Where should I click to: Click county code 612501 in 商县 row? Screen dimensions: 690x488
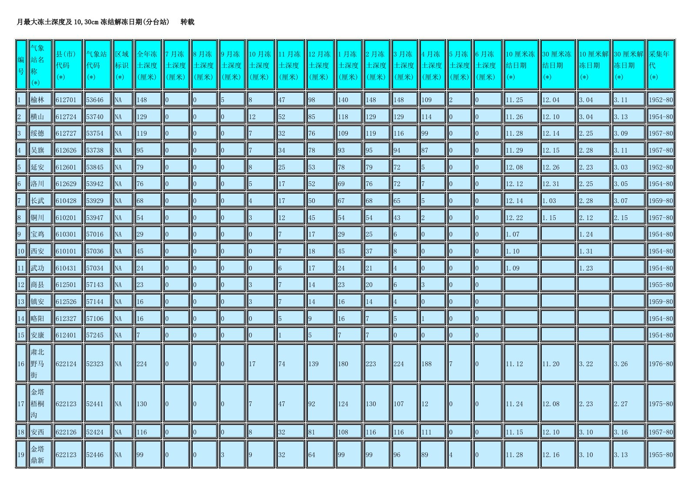click(x=66, y=284)
